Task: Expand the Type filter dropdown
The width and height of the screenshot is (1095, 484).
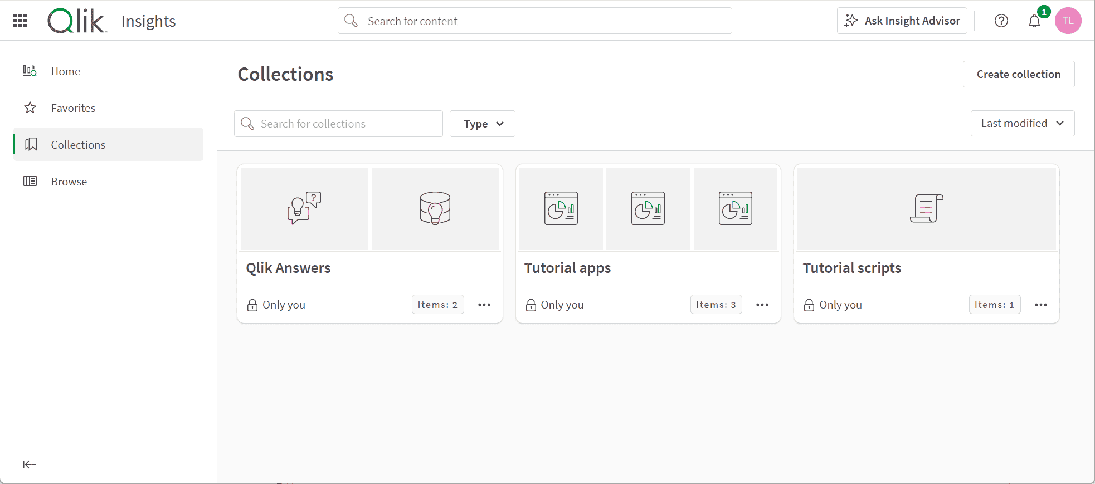Action: (482, 124)
